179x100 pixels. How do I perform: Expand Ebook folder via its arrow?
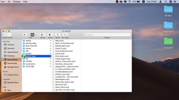(50, 48)
